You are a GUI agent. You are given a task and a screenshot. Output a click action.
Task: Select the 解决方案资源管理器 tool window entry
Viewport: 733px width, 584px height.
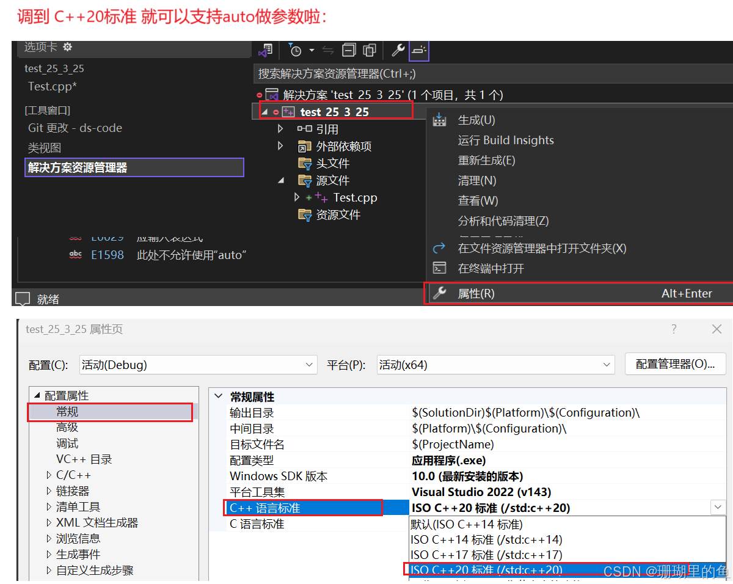coord(134,167)
